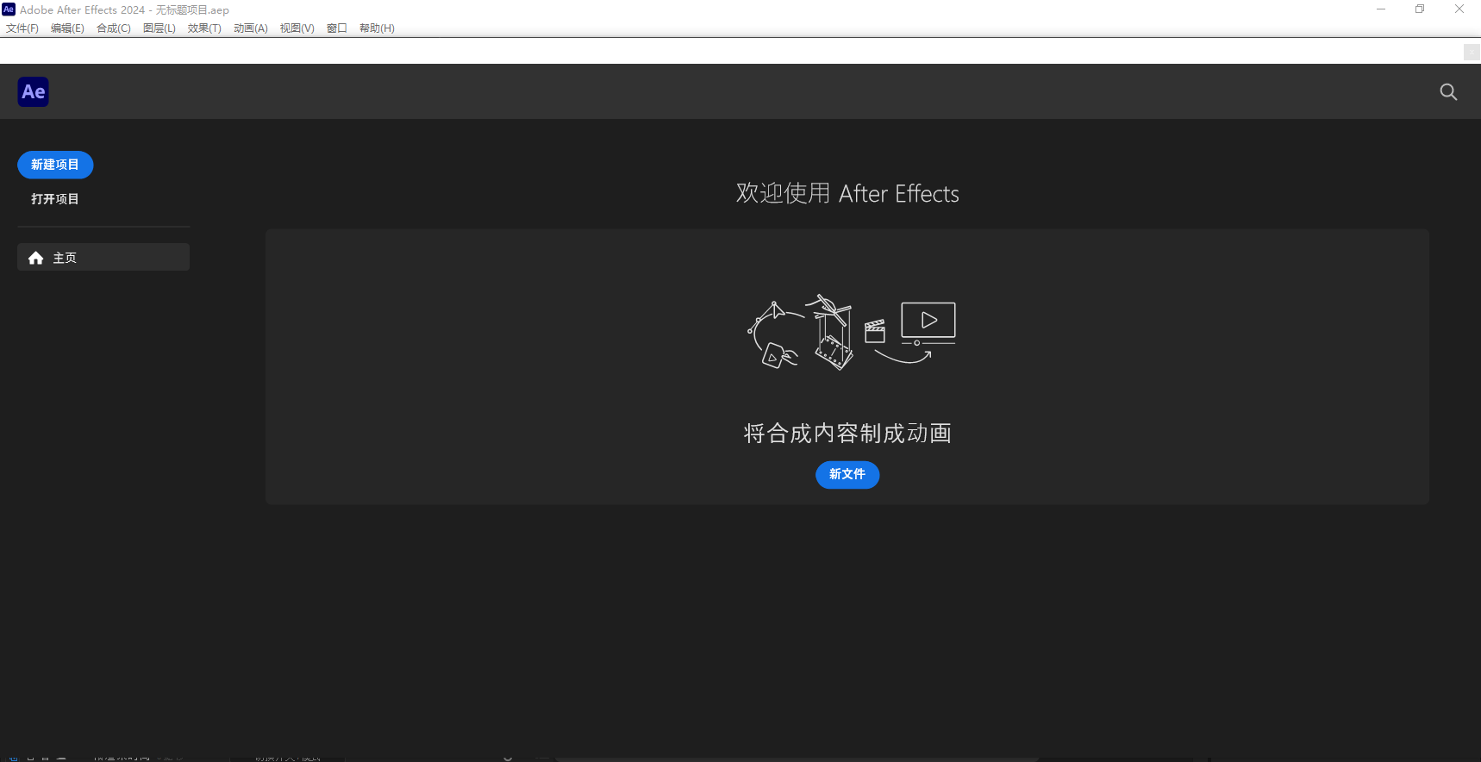Select the 效果(T) menu
This screenshot has width=1481, height=762.
pos(204,28)
